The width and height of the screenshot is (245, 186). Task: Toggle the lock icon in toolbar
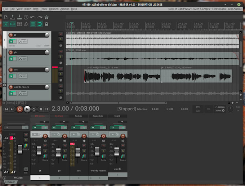(x=46, y=24)
